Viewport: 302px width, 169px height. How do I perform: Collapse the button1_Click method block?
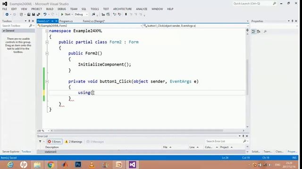pyautogui.click(x=47, y=82)
